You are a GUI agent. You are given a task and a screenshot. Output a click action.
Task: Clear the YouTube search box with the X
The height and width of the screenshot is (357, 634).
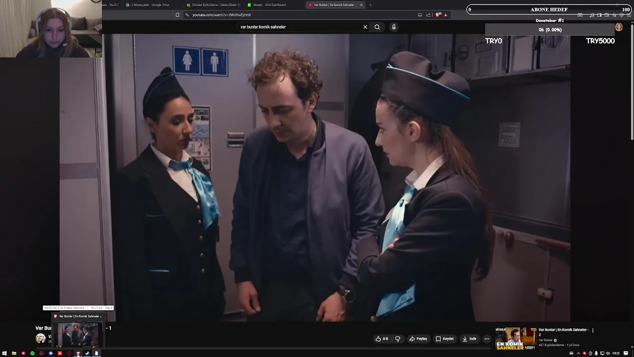(366, 27)
